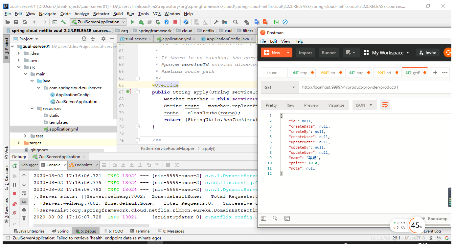
Task: Clear console with trash can icon
Action: click(x=24, y=218)
